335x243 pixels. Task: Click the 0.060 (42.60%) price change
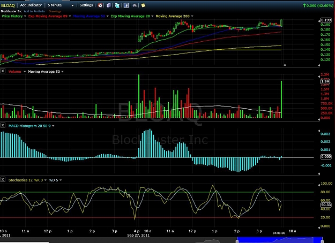(x=318, y=5)
